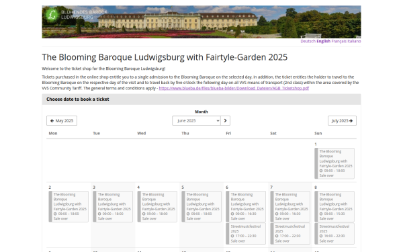Open the AGB Ticketshop PDF link
Image resolution: width=403 pixels, height=252 pixels.
tap(234, 88)
